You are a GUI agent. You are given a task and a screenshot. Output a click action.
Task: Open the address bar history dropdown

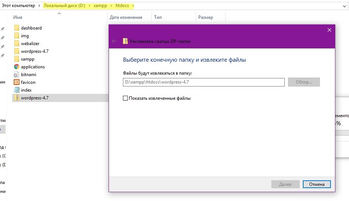tap(344, 6)
